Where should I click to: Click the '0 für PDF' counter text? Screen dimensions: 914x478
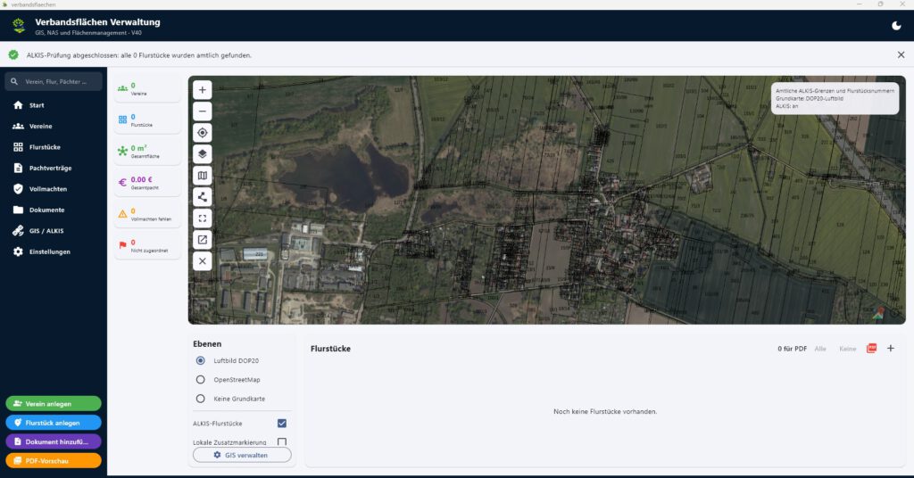793,349
